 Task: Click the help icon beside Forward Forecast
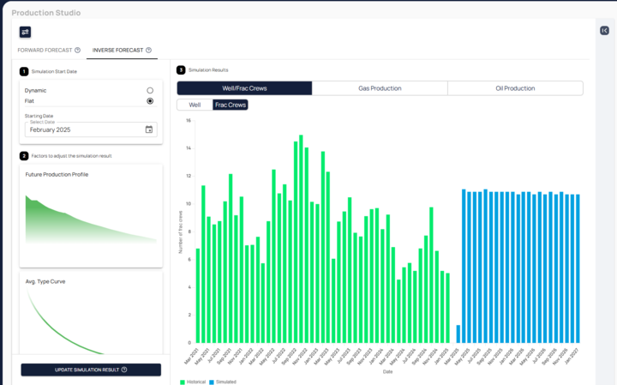pyautogui.click(x=77, y=51)
